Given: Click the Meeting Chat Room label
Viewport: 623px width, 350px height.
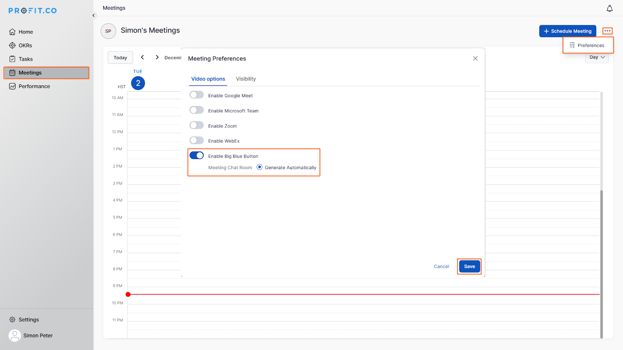Looking at the screenshot, I should point(230,168).
